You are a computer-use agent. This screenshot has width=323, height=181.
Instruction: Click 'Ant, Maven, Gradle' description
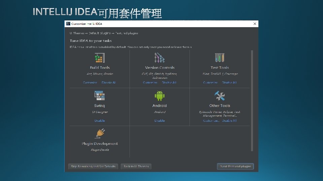click(100, 74)
